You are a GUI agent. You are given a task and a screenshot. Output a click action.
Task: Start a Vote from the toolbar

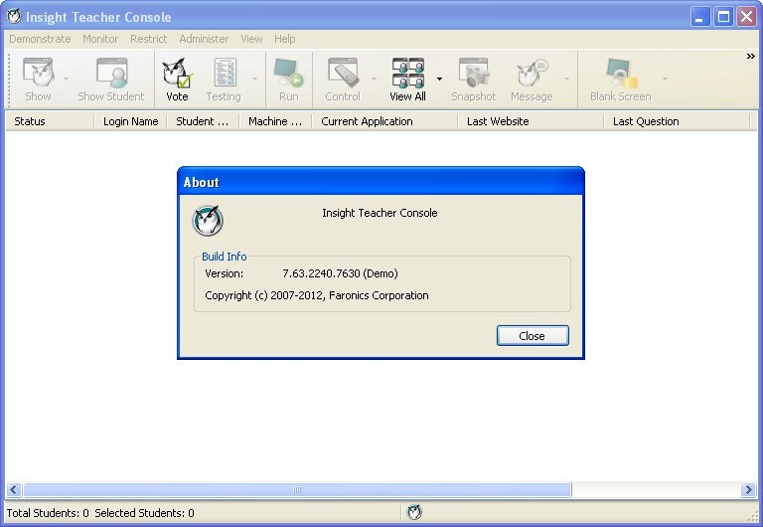pyautogui.click(x=177, y=73)
